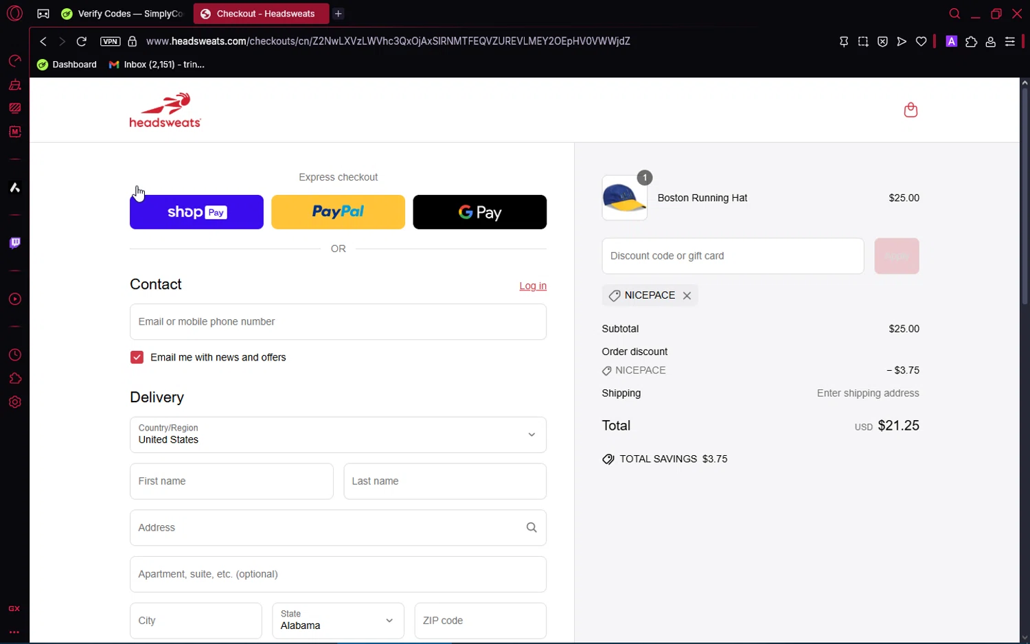Click the Log in link
This screenshot has height=644, width=1030.
pos(533,286)
